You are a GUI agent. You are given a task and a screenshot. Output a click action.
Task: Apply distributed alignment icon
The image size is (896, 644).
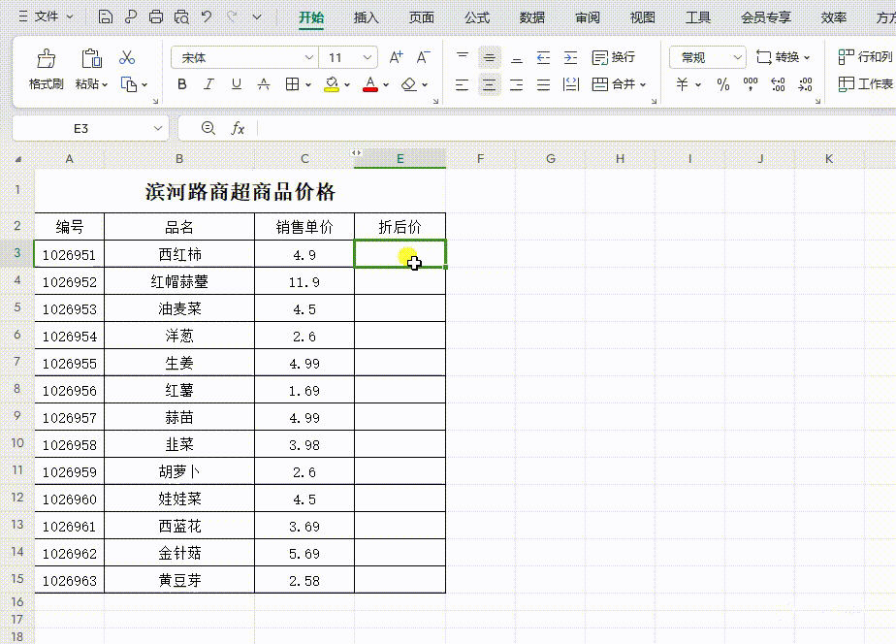pos(570,84)
